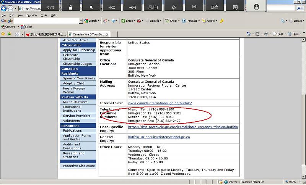Expand the Google search box dropdown arrow
Viewport: 306px width, 185px height.
81,21
